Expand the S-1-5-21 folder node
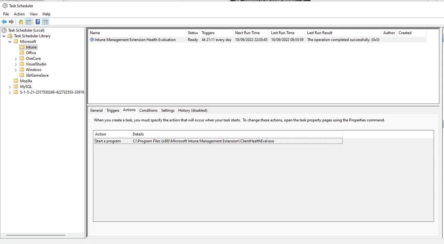This screenshot has height=244, width=444. tap(10, 92)
